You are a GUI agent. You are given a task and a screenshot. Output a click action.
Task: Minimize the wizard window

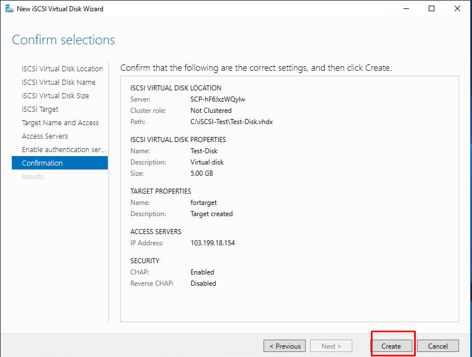[406, 9]
